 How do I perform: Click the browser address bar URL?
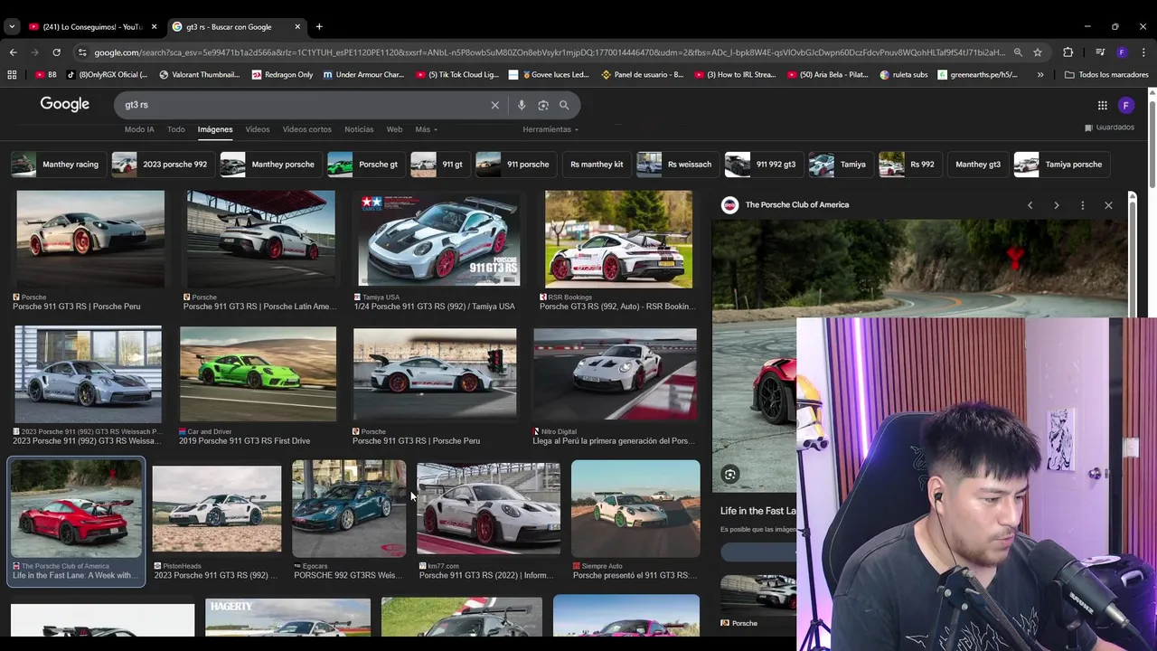[549, 52]
